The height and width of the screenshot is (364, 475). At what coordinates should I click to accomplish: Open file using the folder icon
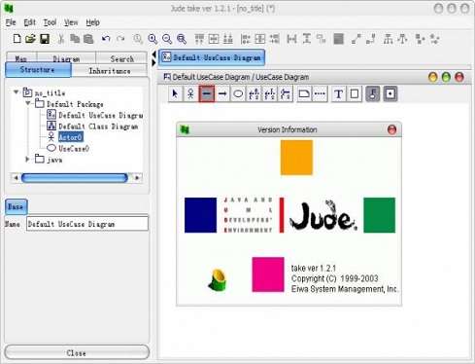[x=30, y=39]
